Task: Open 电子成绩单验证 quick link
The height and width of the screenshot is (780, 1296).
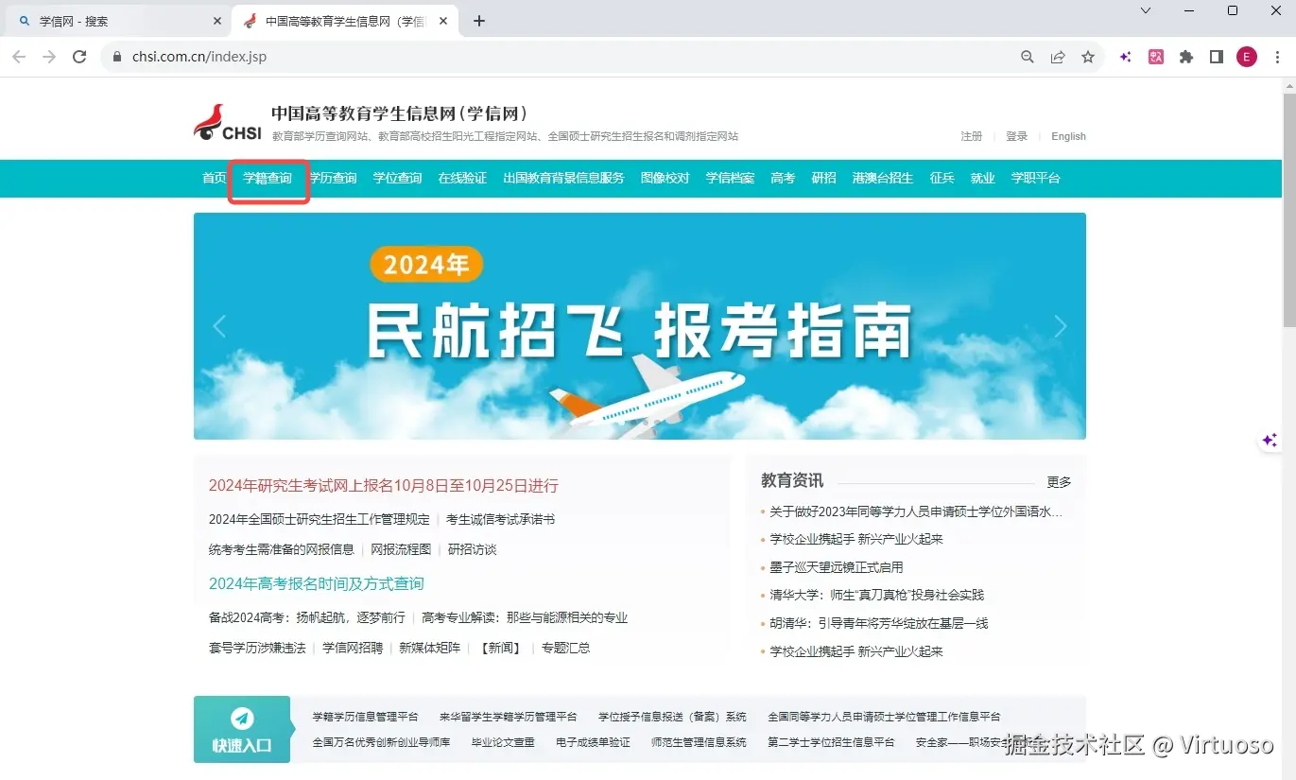Action: (593, 742)
